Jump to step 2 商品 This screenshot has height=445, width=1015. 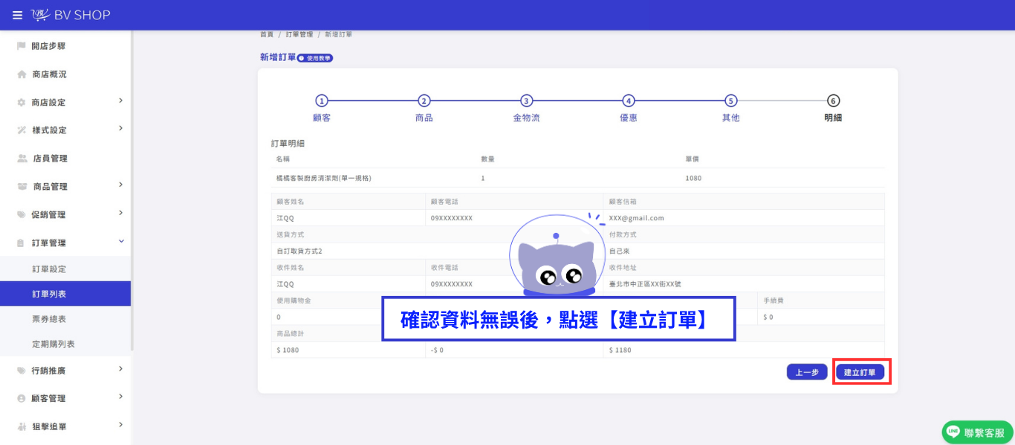(x=424, y=108)
